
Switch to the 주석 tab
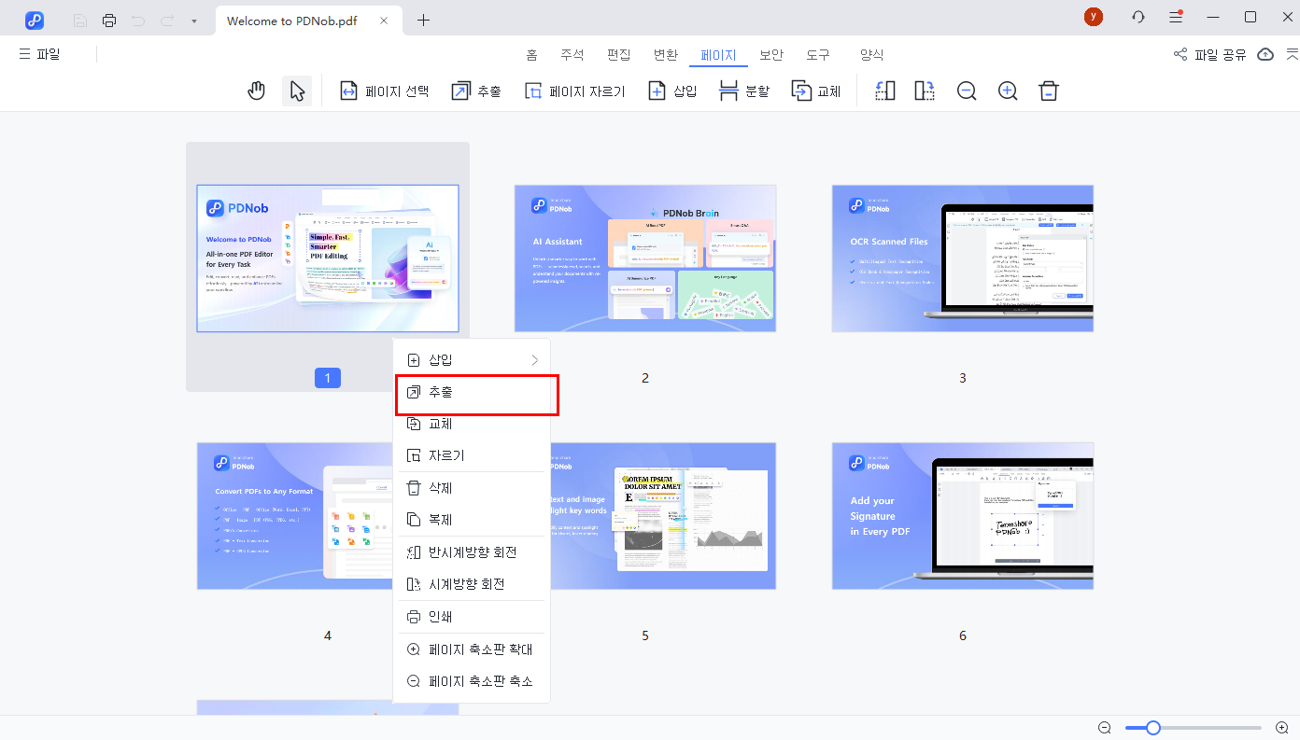[572, 55]
